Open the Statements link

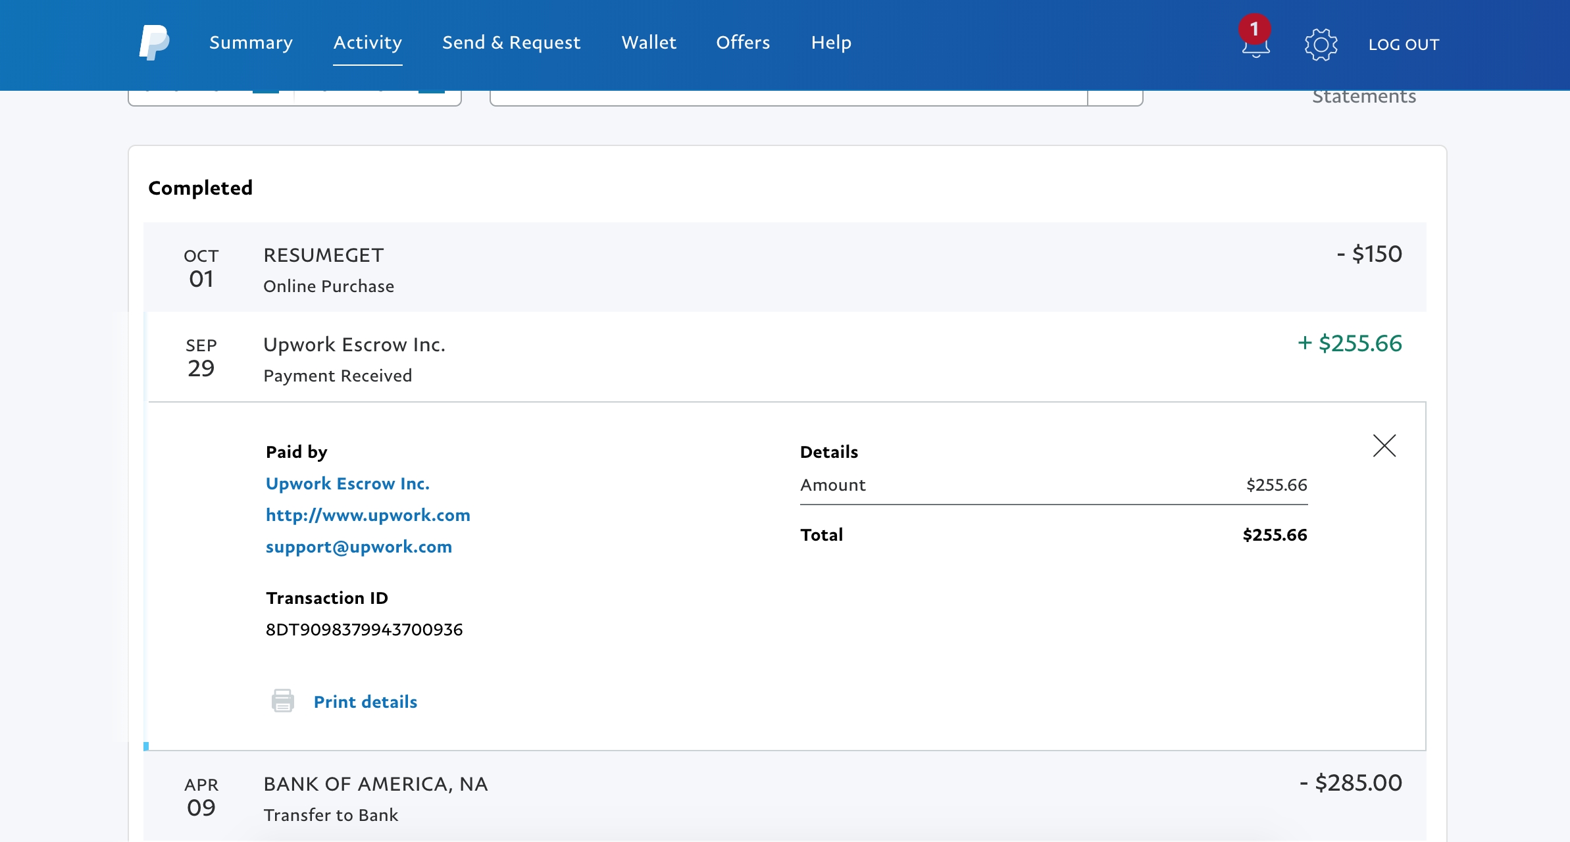tap(1364, 97)
